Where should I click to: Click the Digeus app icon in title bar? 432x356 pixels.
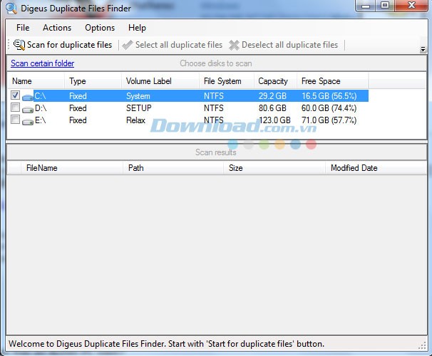coord(11,9)
